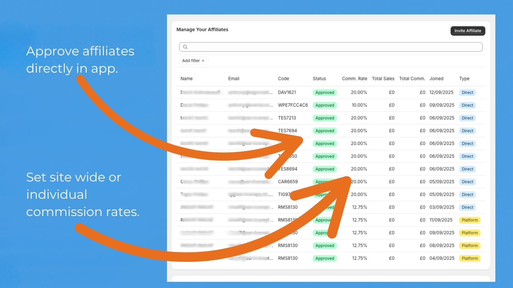The image size is (513, 288).
Task: Click the join date 03/09/2025
Action: coord(442,207)
